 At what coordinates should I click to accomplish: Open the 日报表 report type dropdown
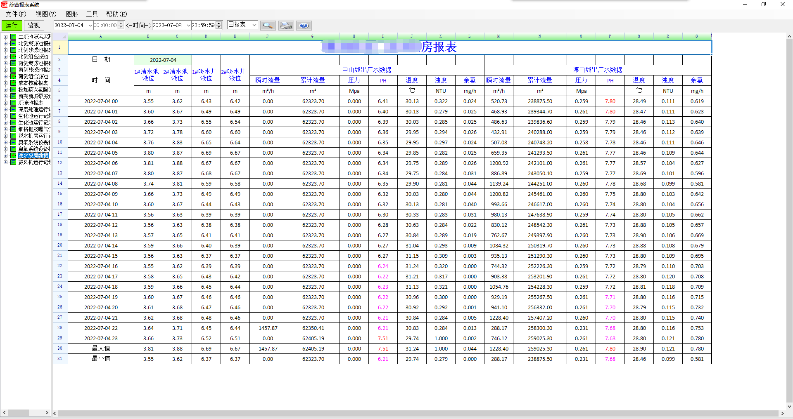[254, 25]
